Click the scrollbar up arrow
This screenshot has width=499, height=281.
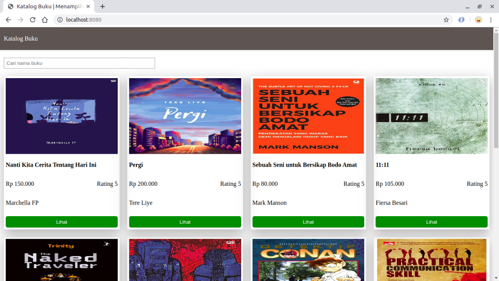coord(496,30)
